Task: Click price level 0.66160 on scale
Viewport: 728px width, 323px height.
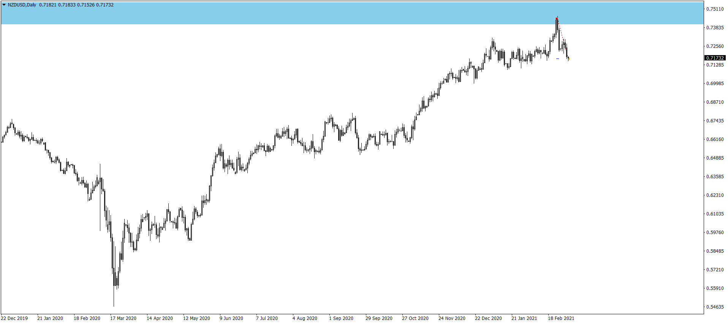Action: [715, 139]
